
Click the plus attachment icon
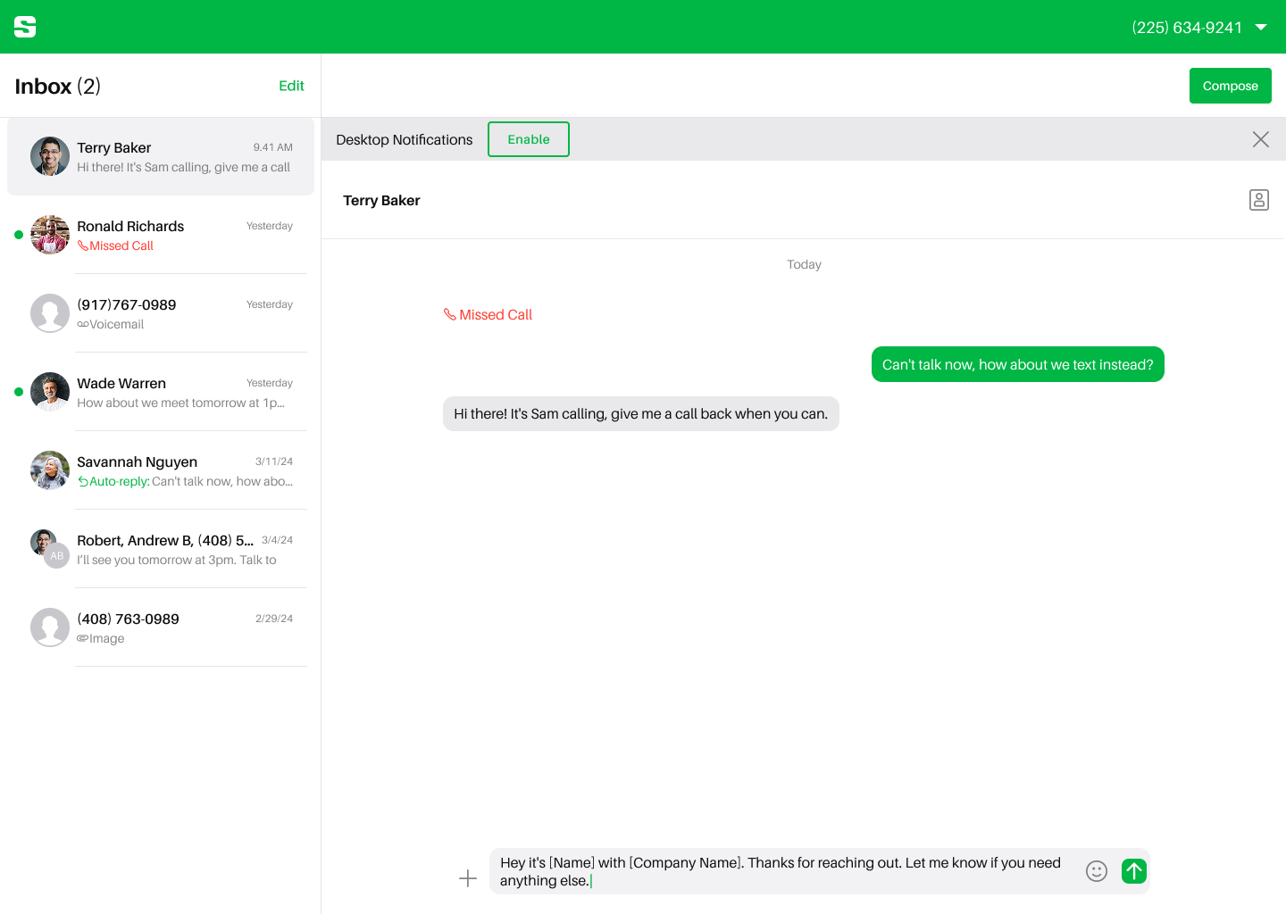click(468, 878)
